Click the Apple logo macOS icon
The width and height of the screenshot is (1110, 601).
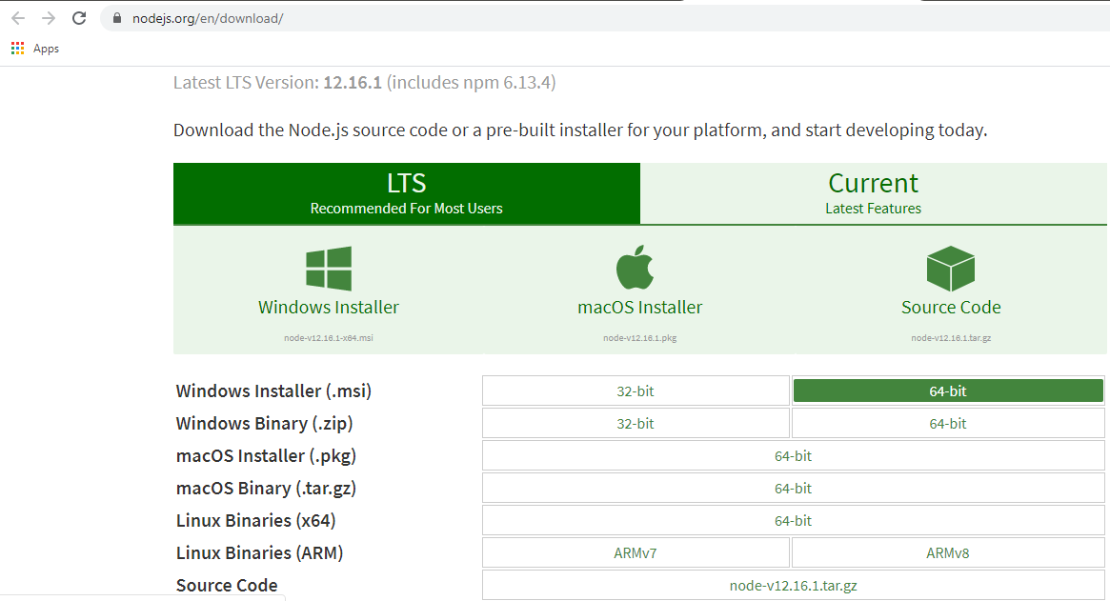pos(635,268)
